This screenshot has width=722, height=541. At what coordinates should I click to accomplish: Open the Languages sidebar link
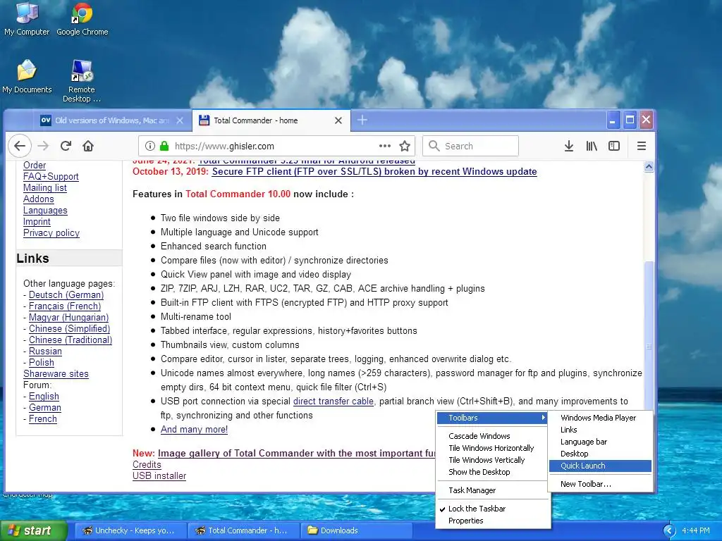point(45,210)
